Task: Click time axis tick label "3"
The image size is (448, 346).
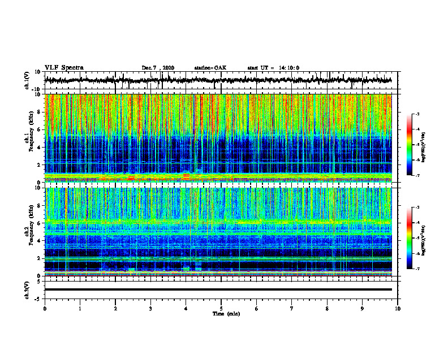Action: tap(150, 309)
